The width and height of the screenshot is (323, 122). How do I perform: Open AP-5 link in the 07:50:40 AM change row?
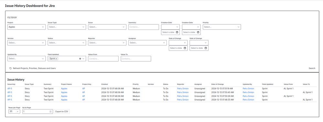tap(9, 92)
